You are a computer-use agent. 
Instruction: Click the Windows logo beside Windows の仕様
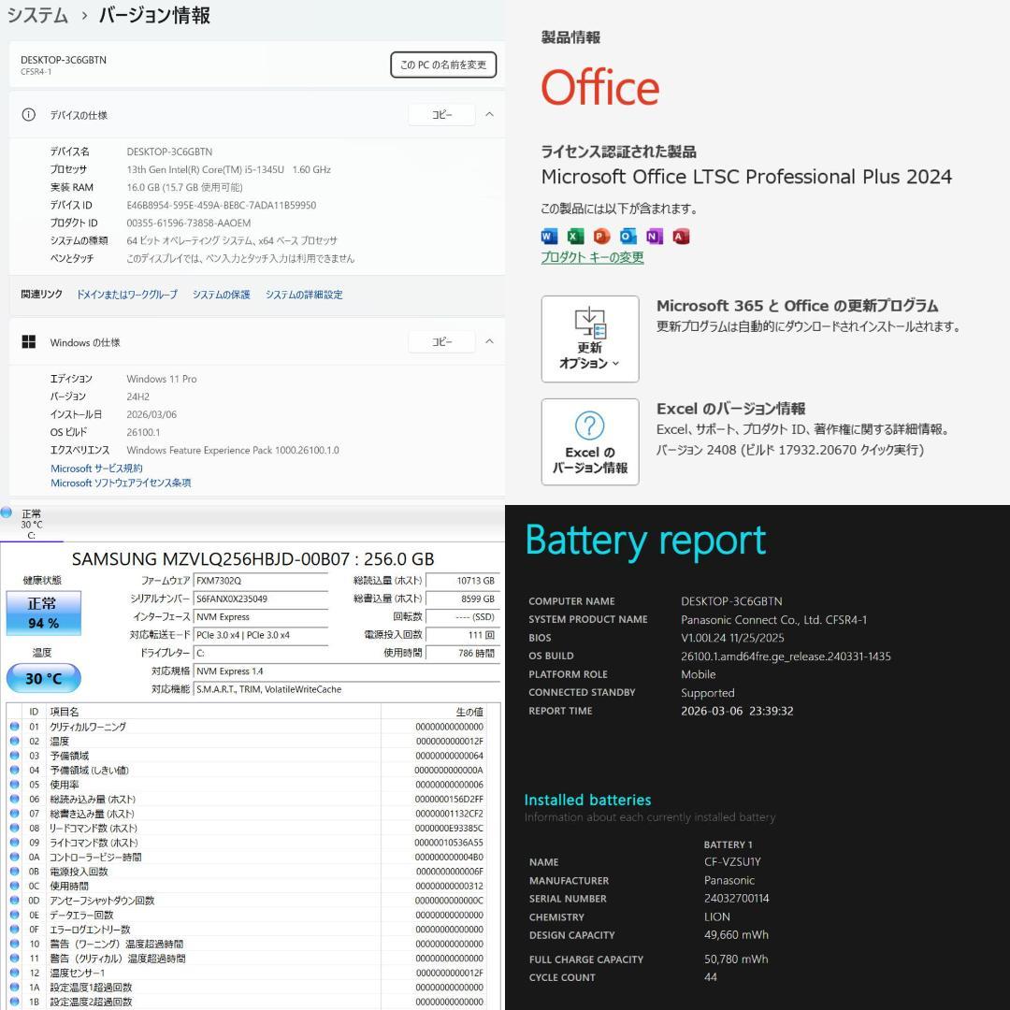point(28,342)
